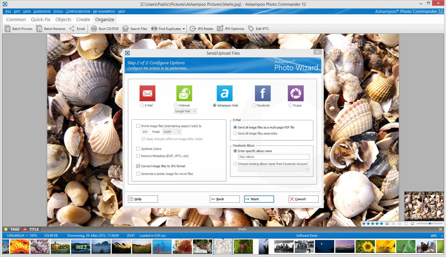This screenshot has width=446, height=257.
Task: Launch Burn CD/DVD tool
Action: pos(105,29)
